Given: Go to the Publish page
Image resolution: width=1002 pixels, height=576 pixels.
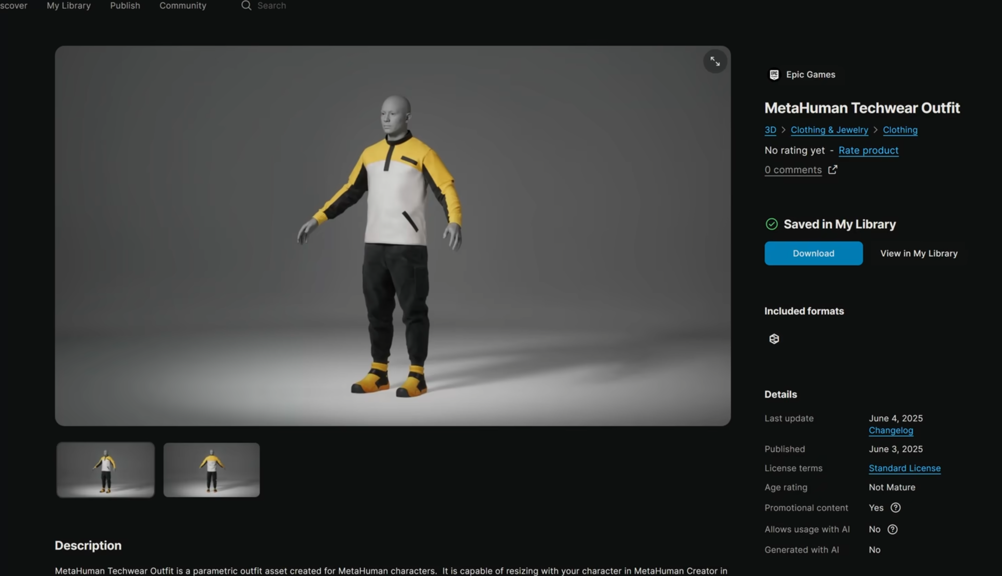Looking at the screenshot, I should click(125, 5).
